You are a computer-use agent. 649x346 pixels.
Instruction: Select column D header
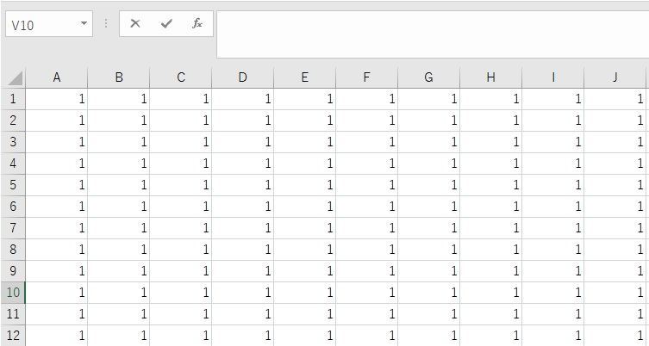tap(243, 77)
